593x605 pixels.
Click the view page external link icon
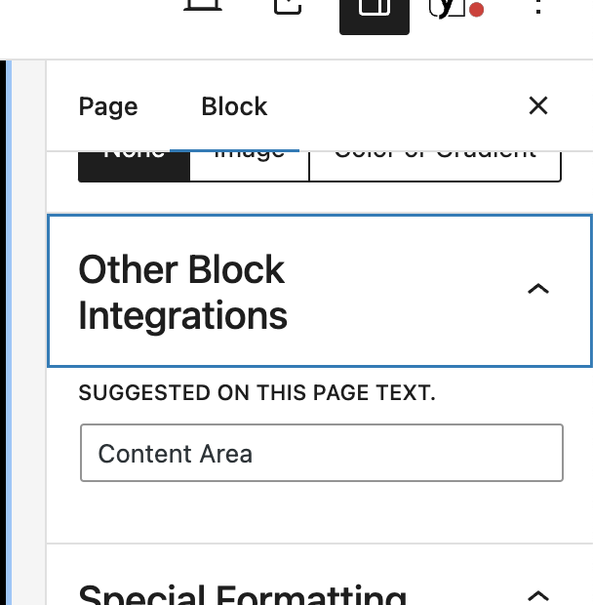pos(288,7)
